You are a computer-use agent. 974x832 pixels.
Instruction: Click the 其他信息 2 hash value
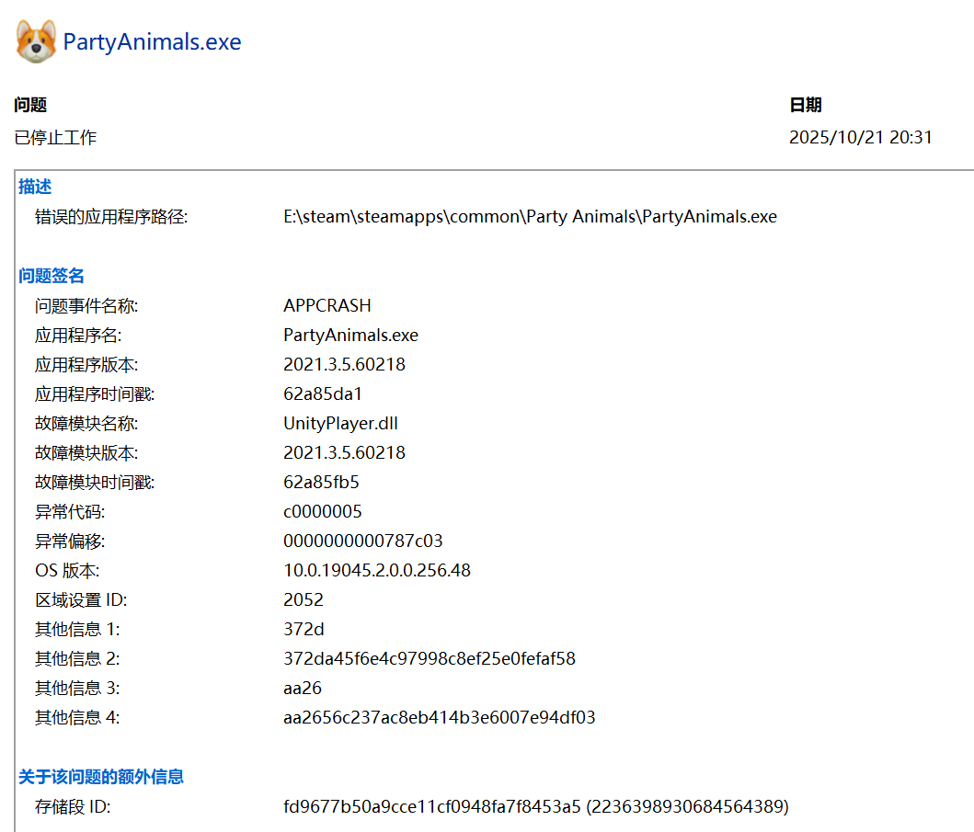point(430,658)
